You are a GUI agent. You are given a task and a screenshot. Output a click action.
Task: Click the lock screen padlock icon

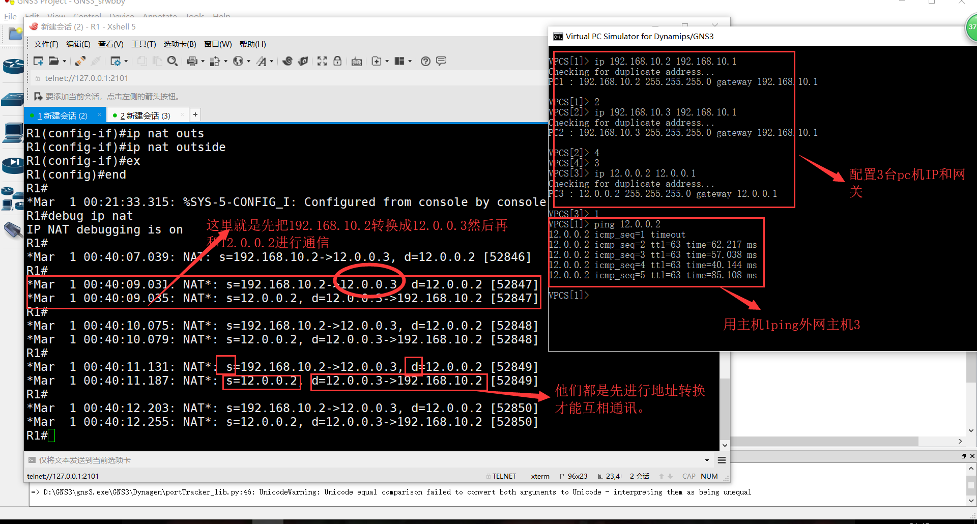tap(337, 61)
